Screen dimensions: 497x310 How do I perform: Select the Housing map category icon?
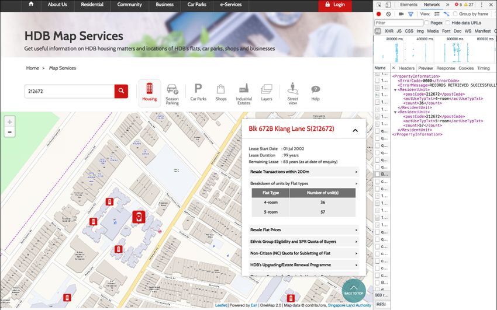click(x=149, y=92)
